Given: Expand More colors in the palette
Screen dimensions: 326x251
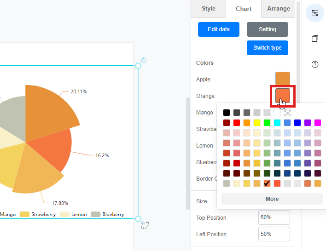Looking at the screenshot, I should coord(272,199).
